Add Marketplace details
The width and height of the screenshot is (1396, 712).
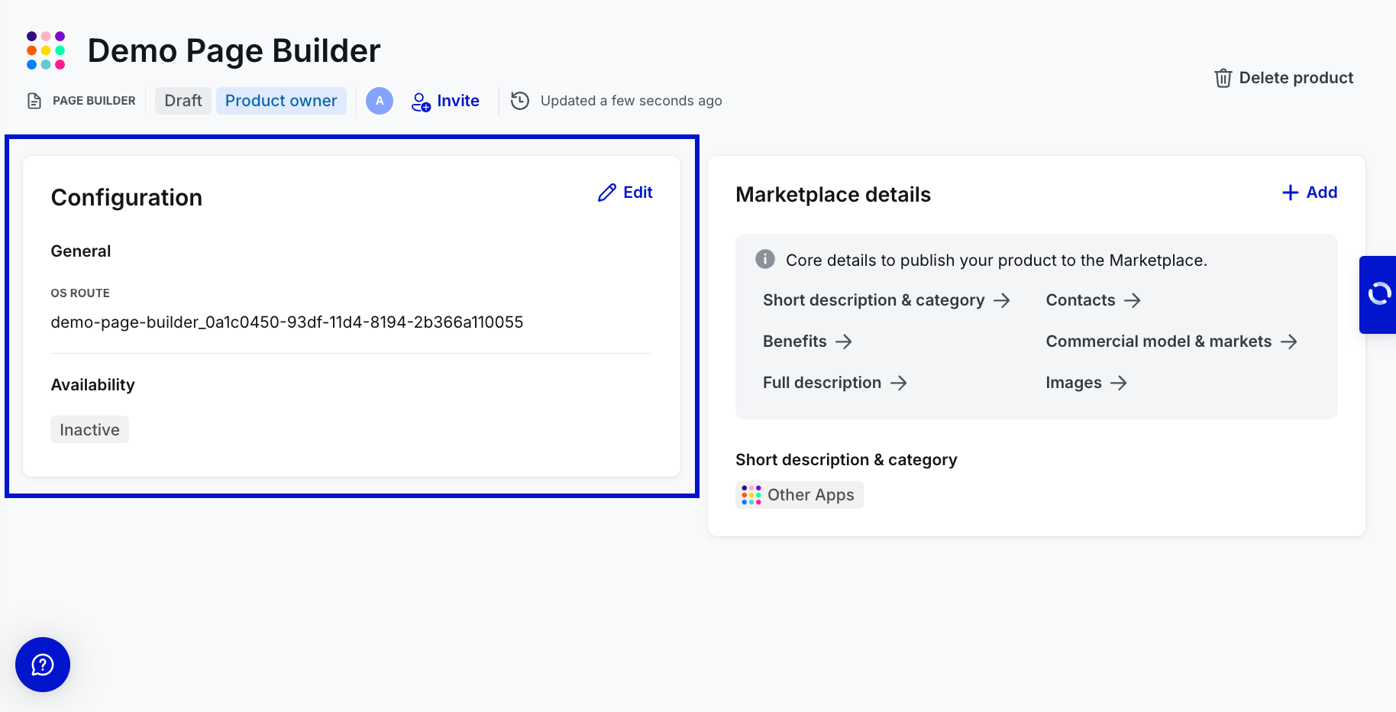[1310, 193]
